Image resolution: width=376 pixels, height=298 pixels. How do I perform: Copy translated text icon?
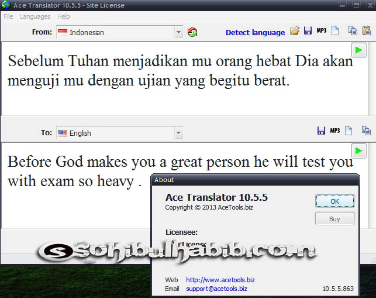[x=366, y=131]
